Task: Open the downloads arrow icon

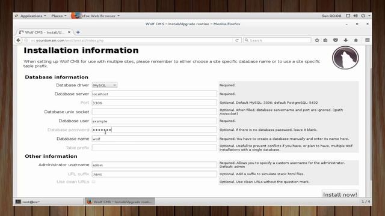Action: pos(346,40)
